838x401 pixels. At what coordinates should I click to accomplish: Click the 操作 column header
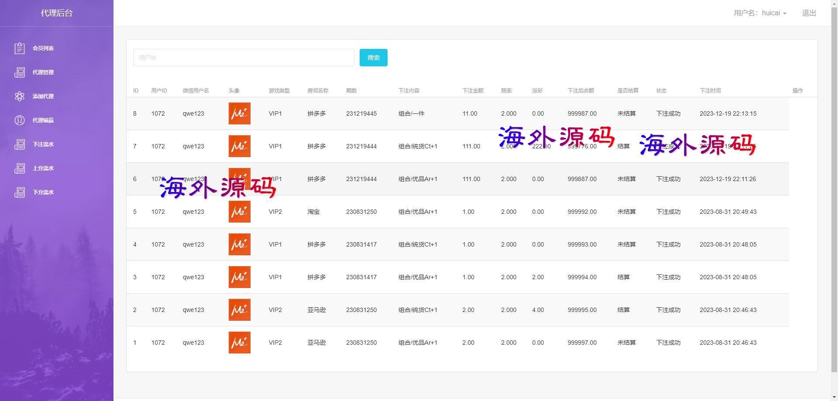pyautogui.click(x=797, y=91)
